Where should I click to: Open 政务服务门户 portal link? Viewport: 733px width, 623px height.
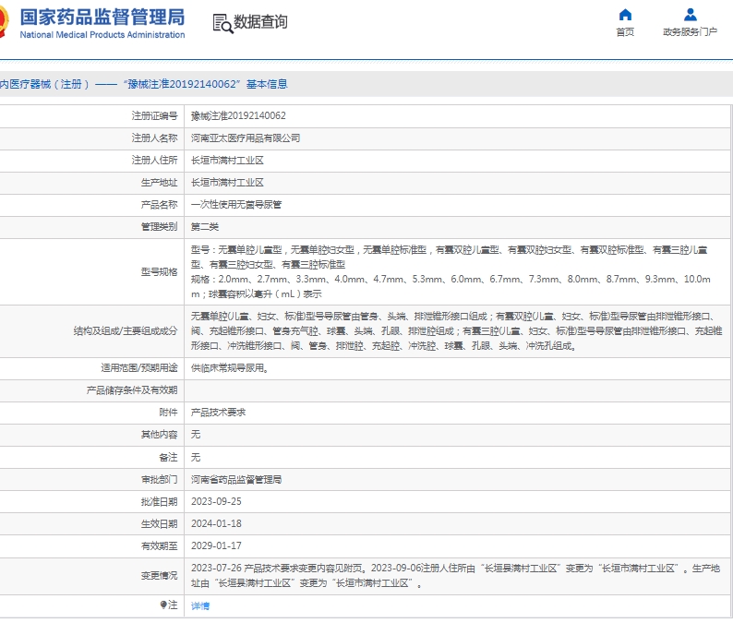(x=690, y=31)
